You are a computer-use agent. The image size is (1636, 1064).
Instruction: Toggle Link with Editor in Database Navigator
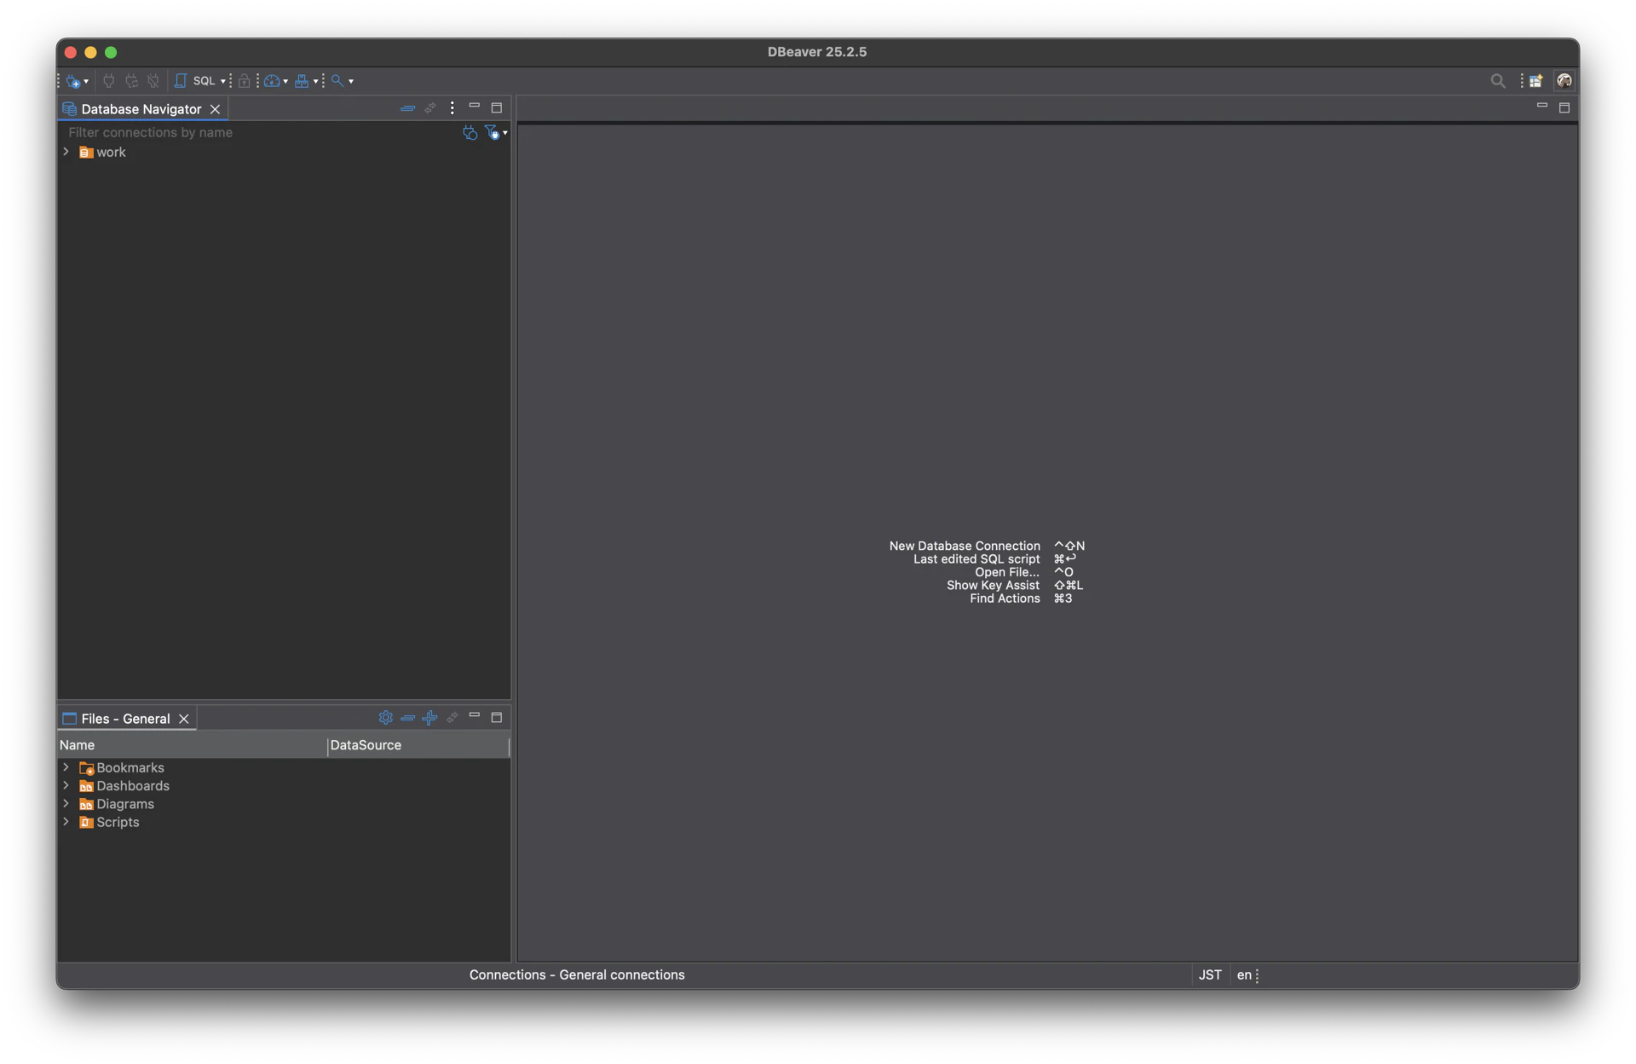coord(429,108)
